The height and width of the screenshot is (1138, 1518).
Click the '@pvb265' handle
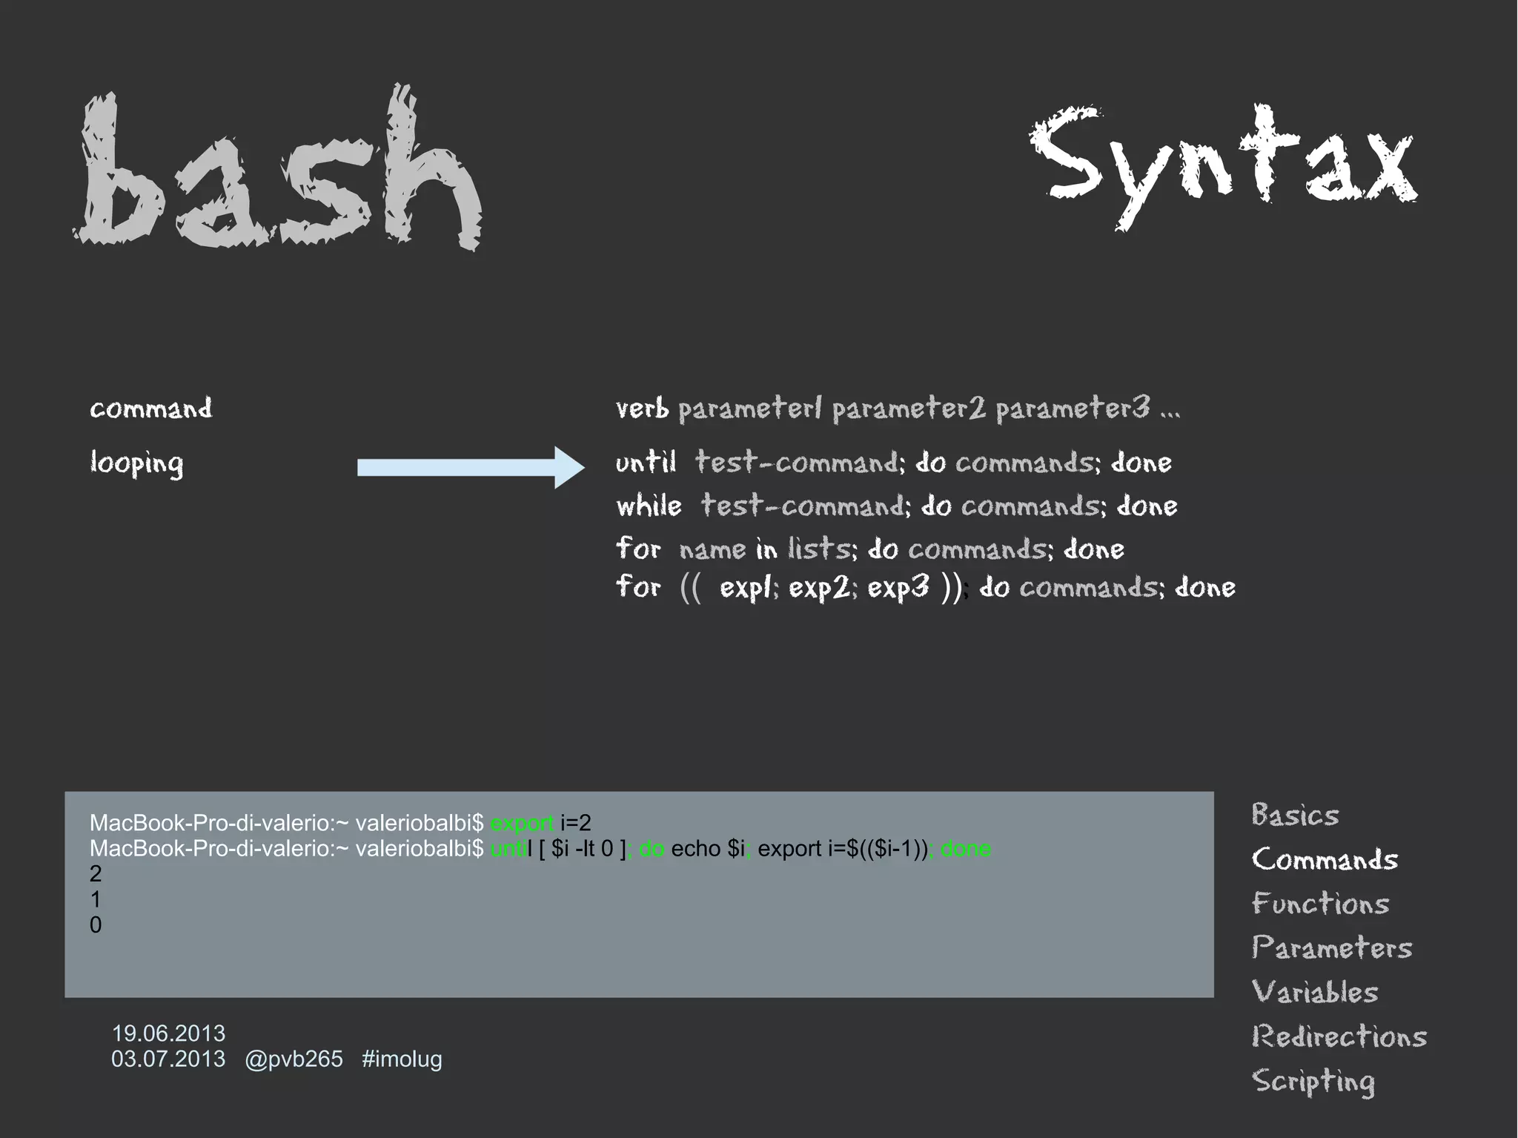coord(294,1059)
